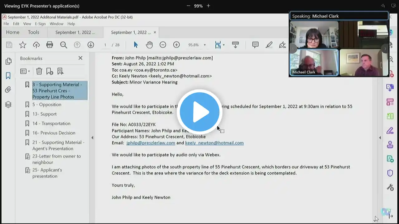Toggle the Page Thumbnails panel

pos(8,61)
